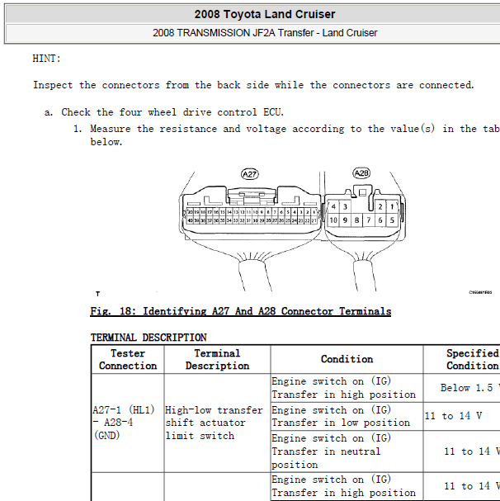Click terminal 3 on the A28 connector
This screenshot has height=501, width=500.
pyautogui.click(x=345, y=206)
